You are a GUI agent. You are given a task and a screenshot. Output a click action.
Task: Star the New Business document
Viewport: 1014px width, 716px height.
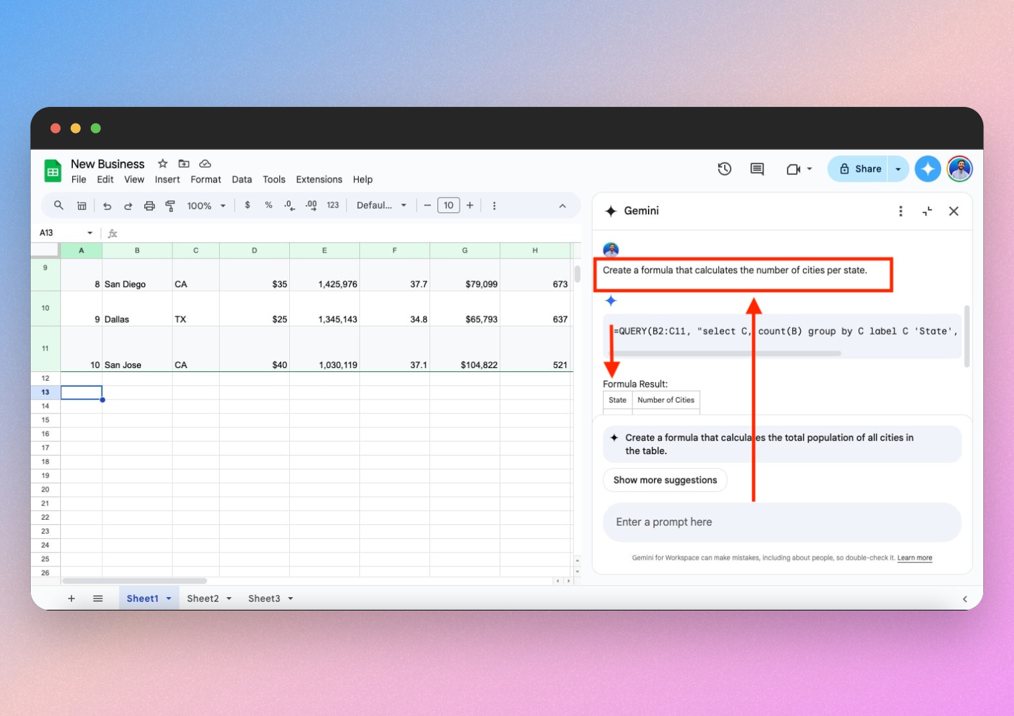click(162, 164)
